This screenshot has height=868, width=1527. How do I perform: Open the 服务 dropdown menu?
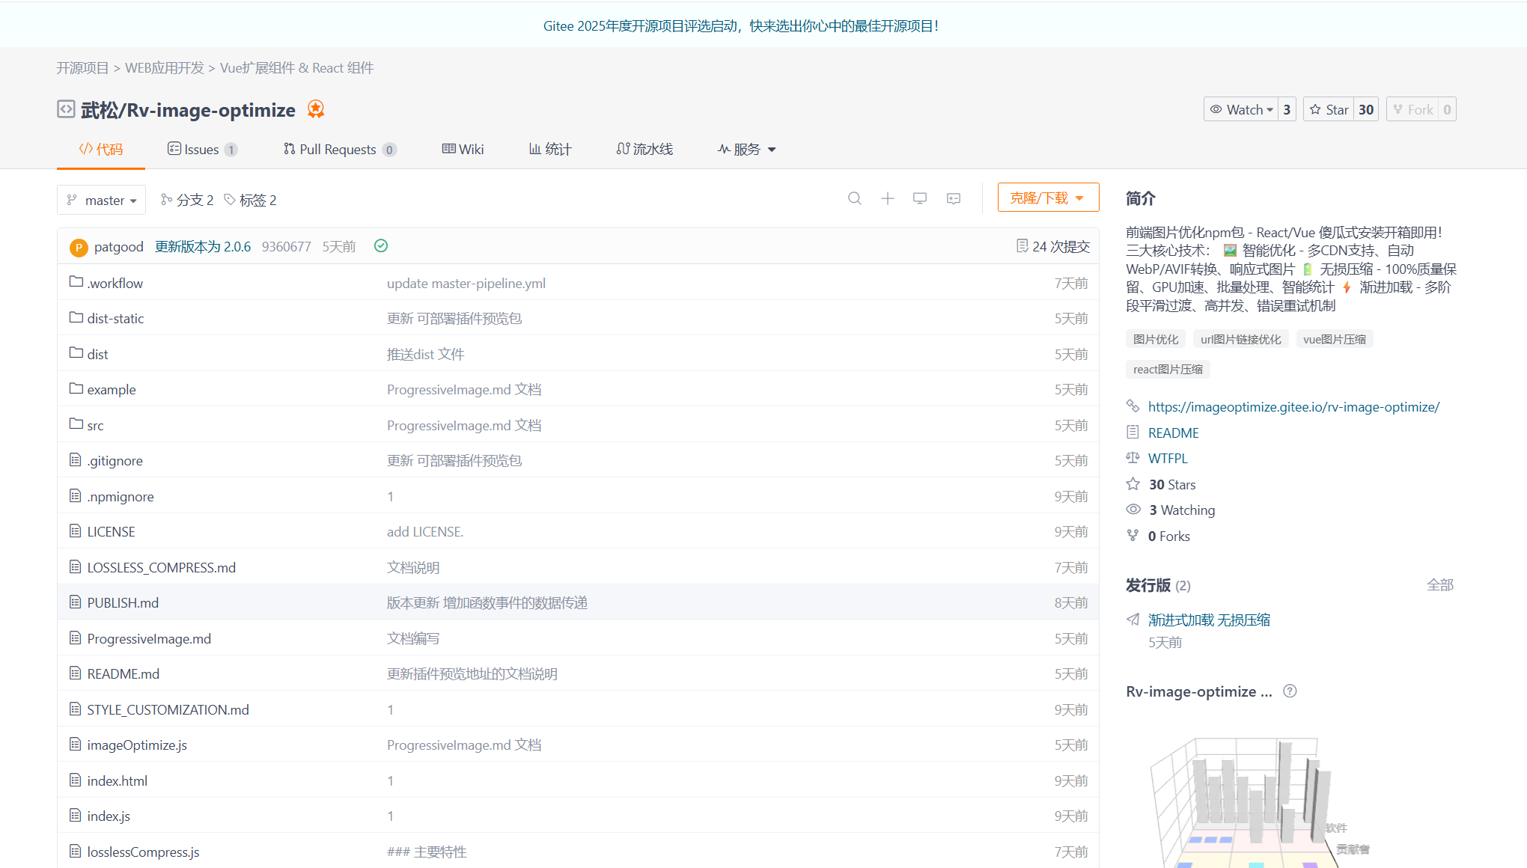[x=746, y=149]
